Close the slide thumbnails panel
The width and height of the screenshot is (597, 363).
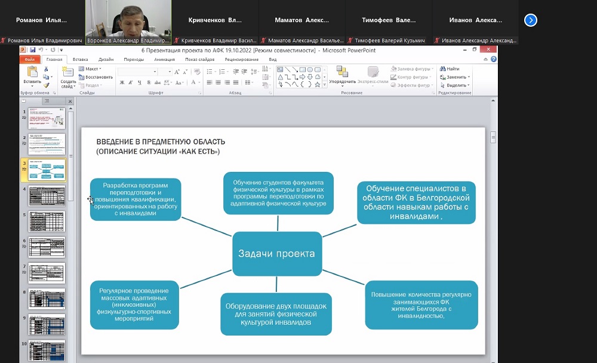70,101
